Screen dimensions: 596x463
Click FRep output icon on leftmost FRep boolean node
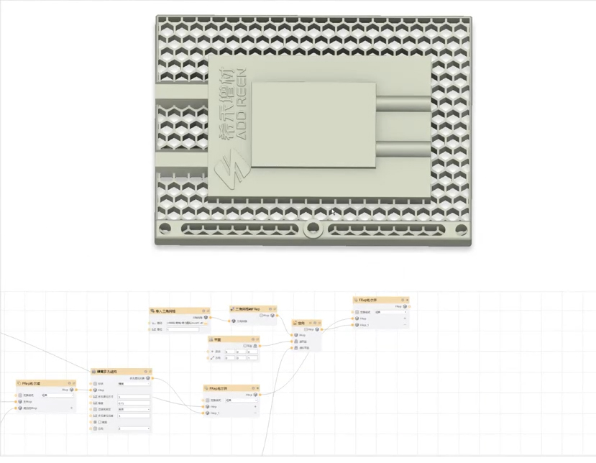click(x=71, y=390)
